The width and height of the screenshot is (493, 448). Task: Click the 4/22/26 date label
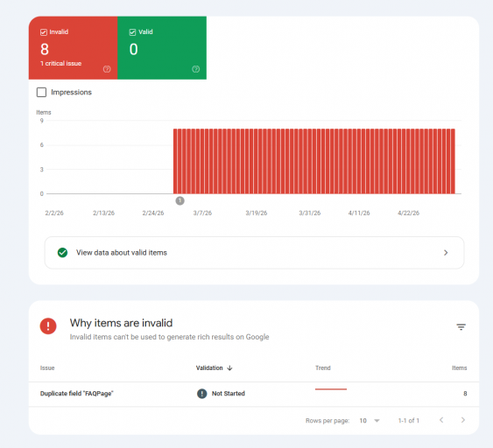point(408,213)
